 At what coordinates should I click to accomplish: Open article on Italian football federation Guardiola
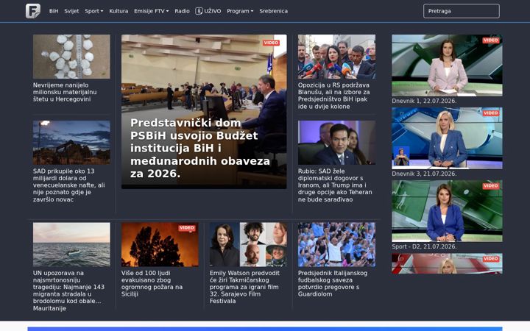(x=333, y=283)
